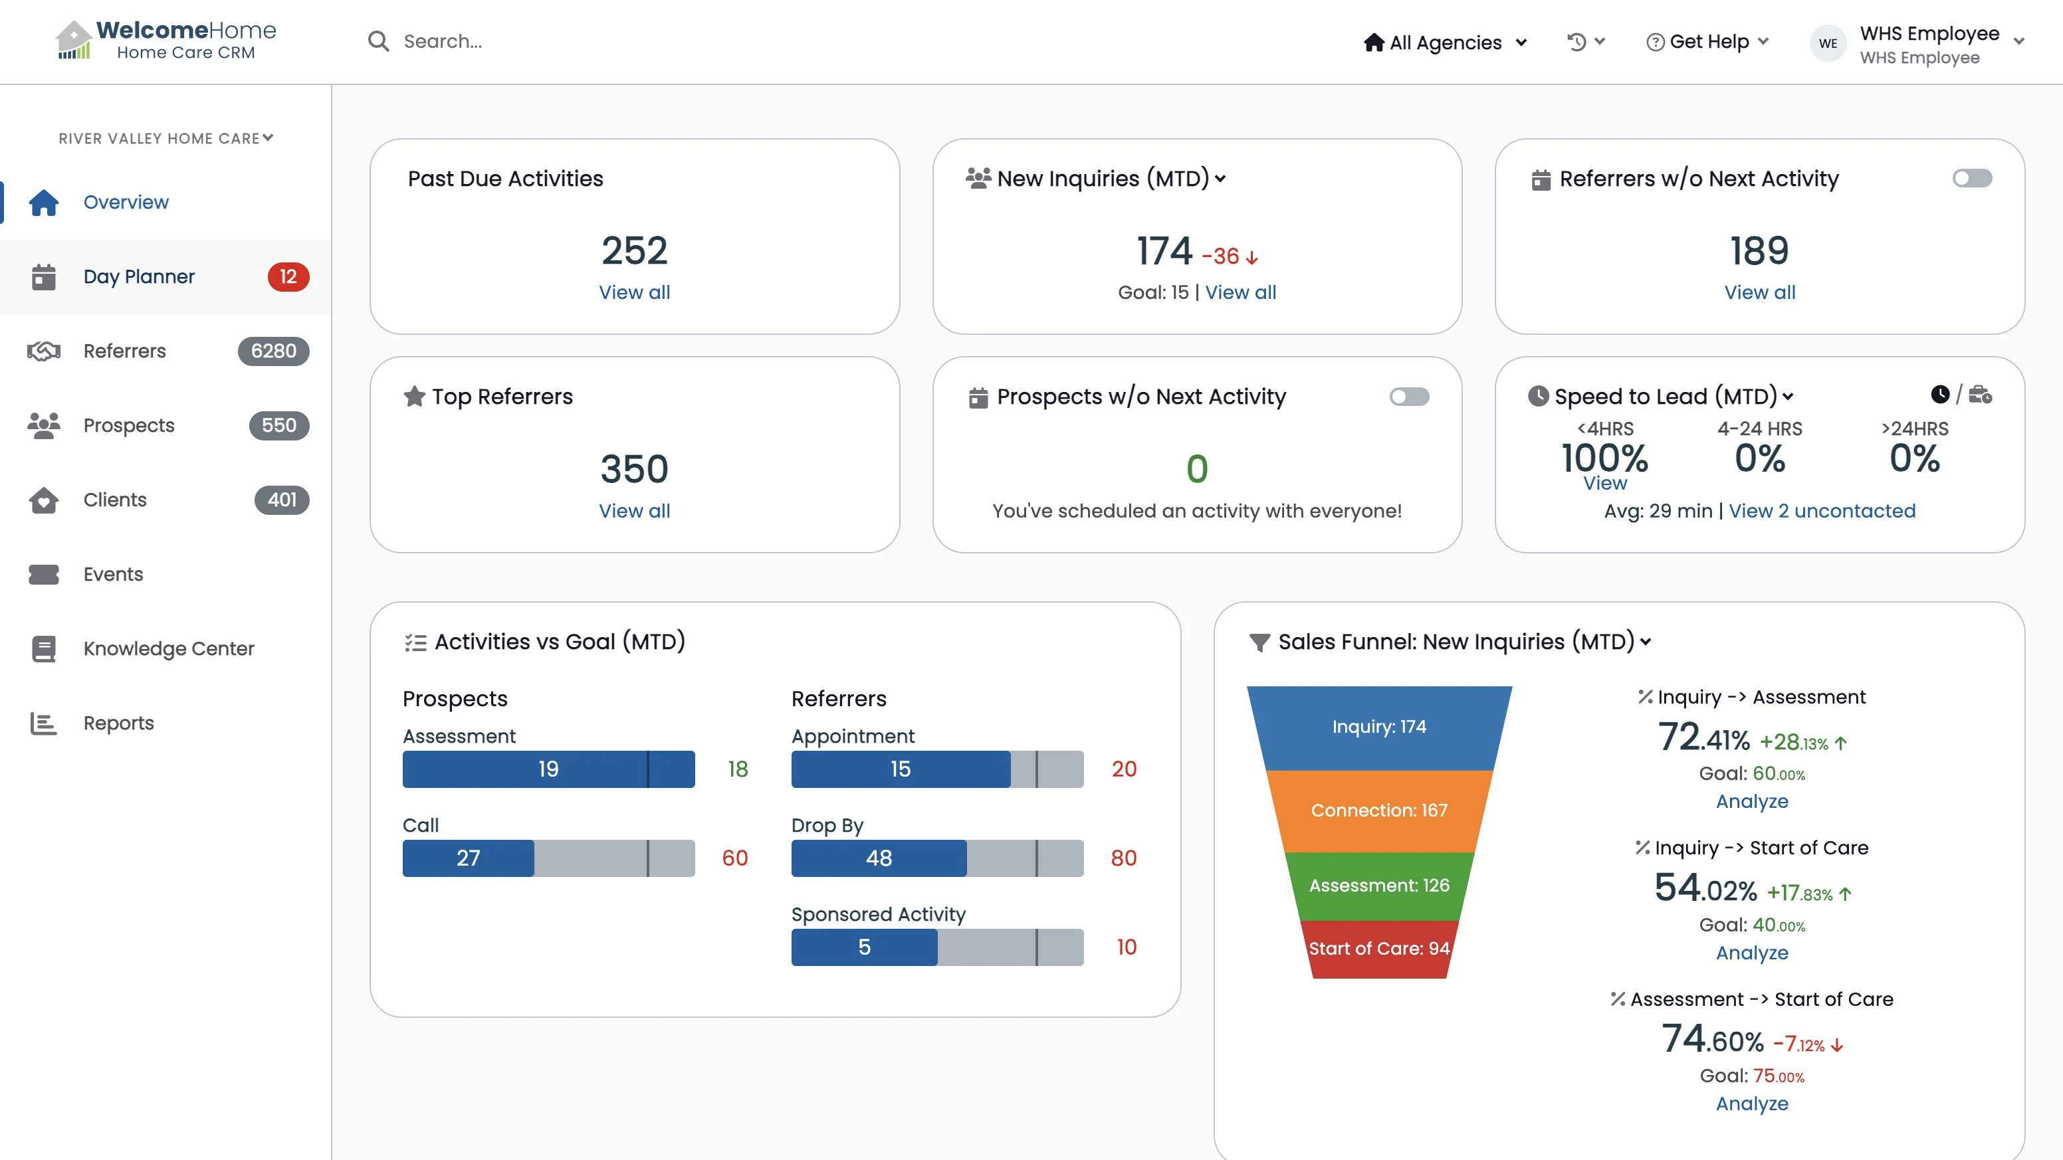Click the WE user avatar
The image size is (2063, 1160).
tap(1828, 43)
